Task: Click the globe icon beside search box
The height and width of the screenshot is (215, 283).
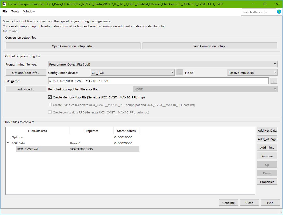Action: pyautogui.click(x=279, y=12)
